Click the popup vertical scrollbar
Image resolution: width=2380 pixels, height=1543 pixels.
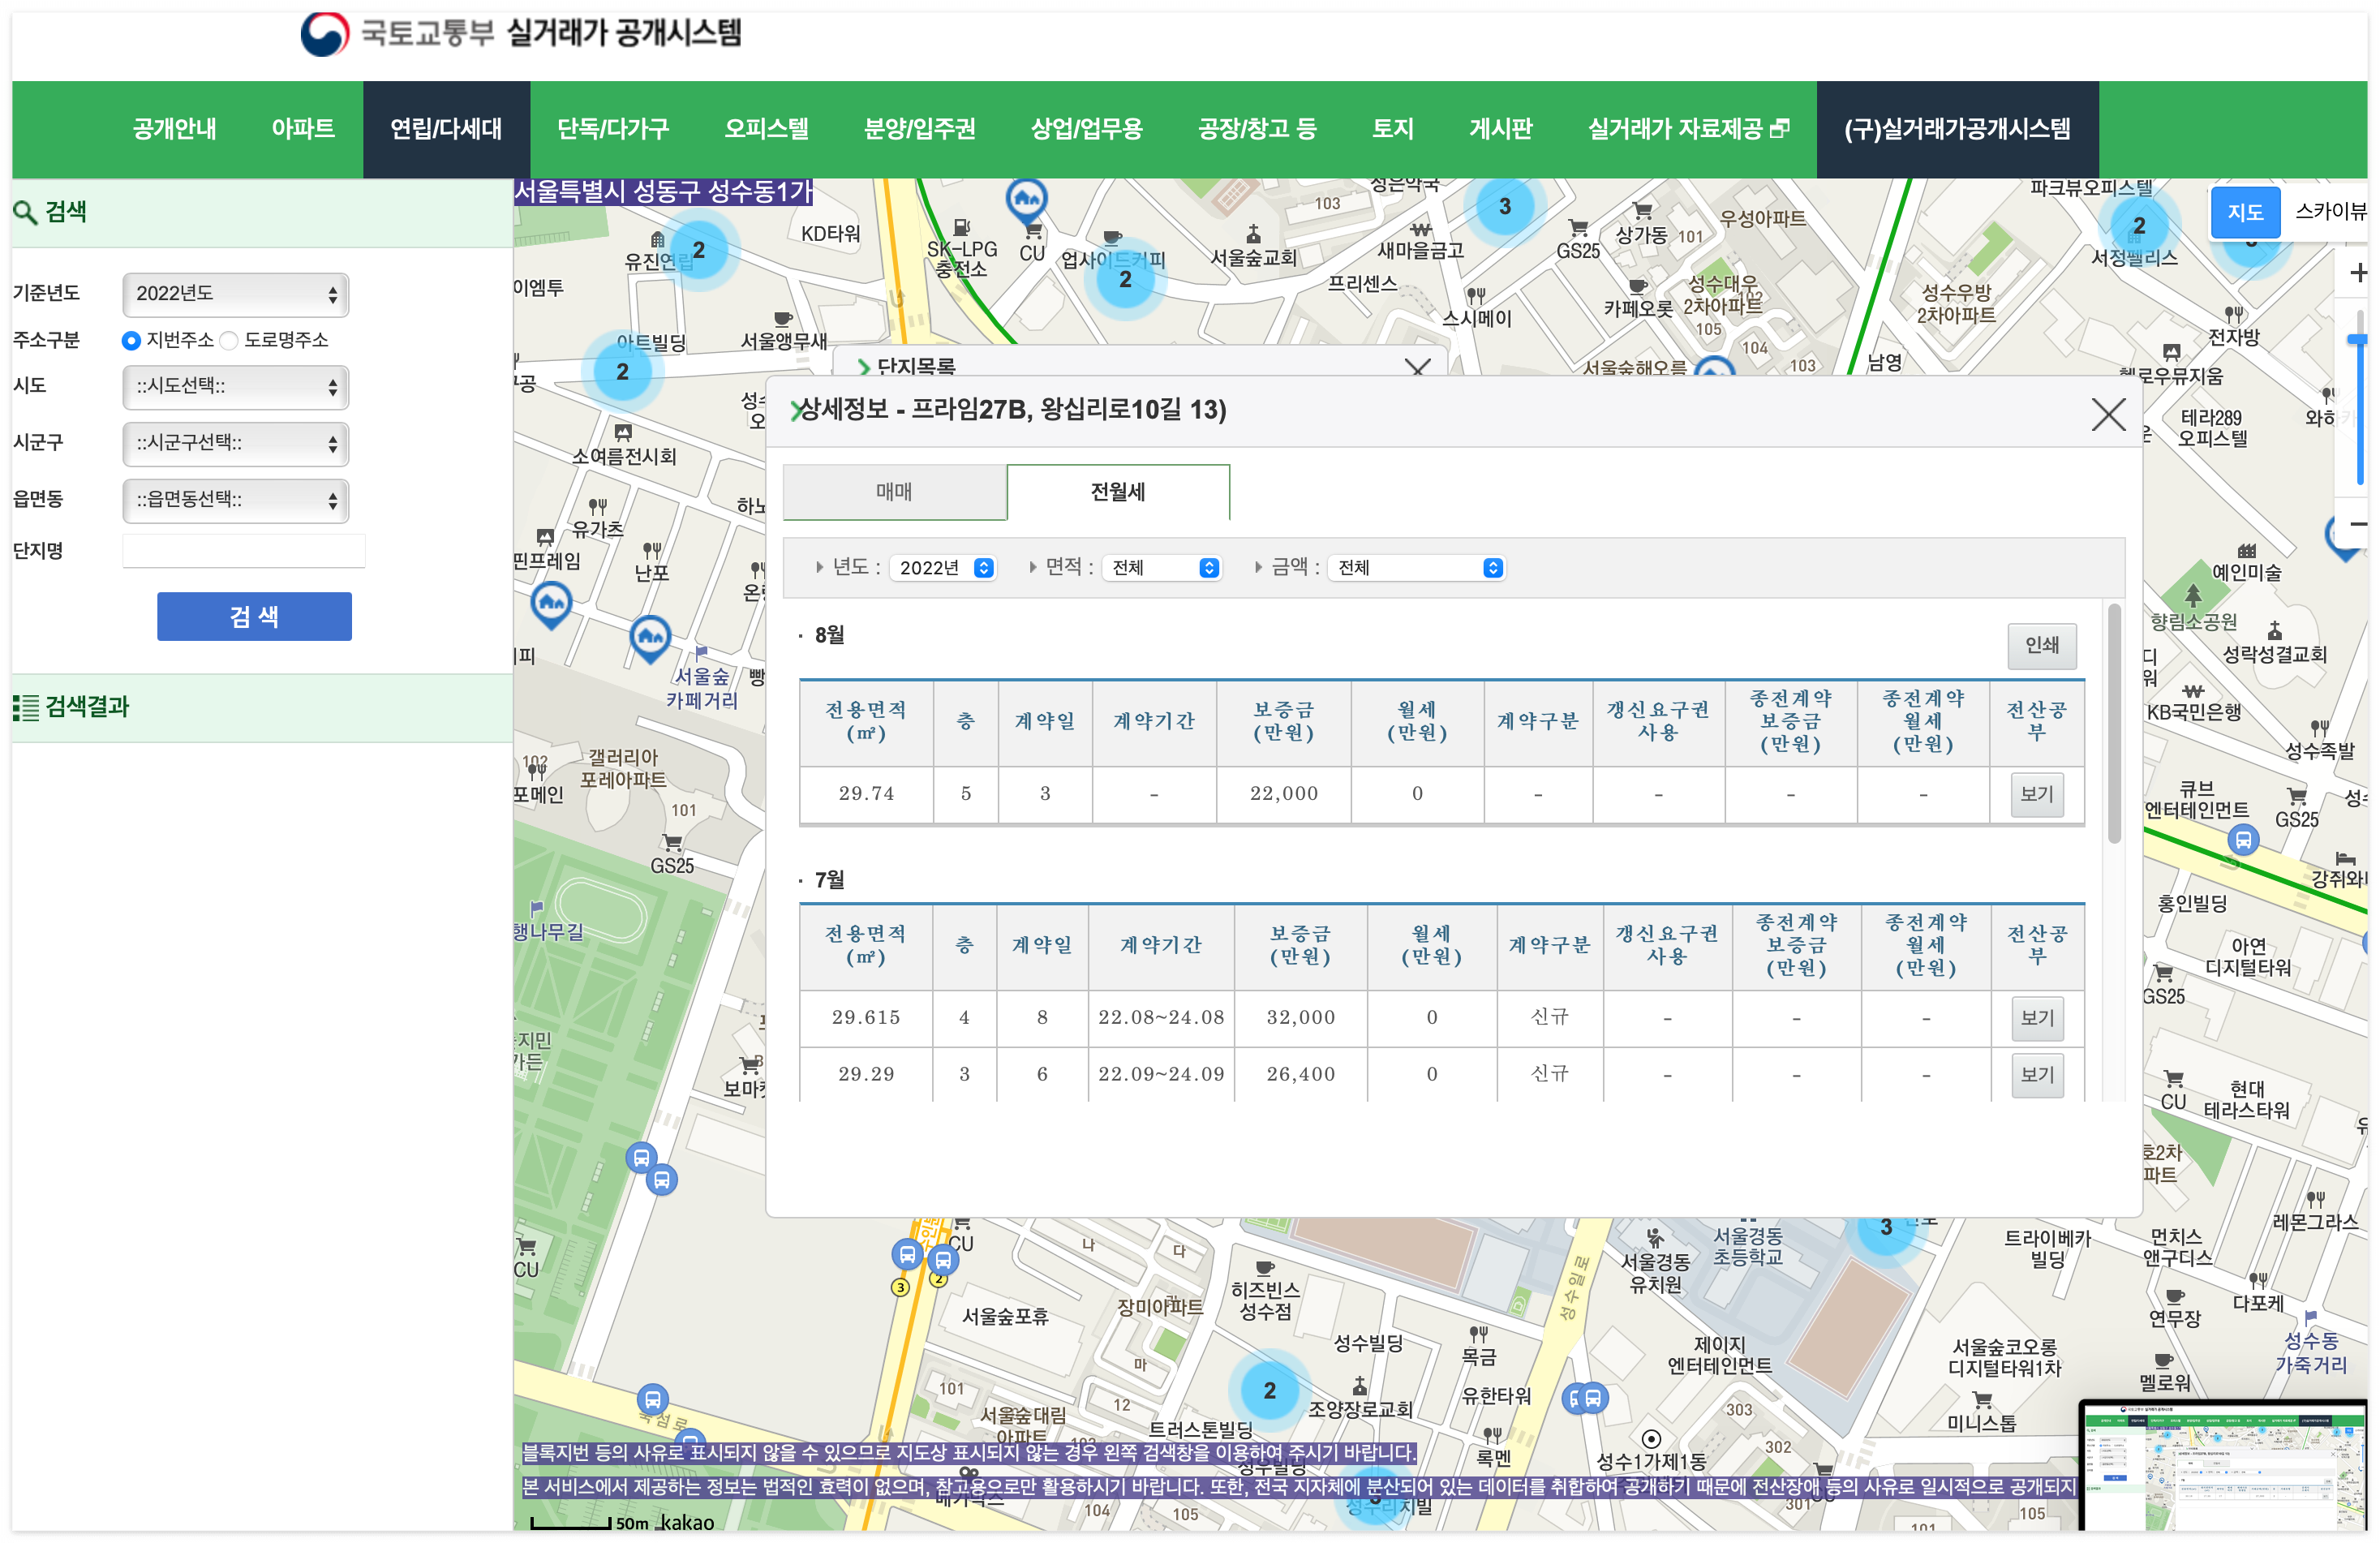[2114, 723]
